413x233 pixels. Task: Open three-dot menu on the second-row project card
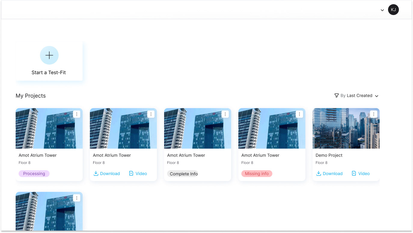click(x=77, y=198)
